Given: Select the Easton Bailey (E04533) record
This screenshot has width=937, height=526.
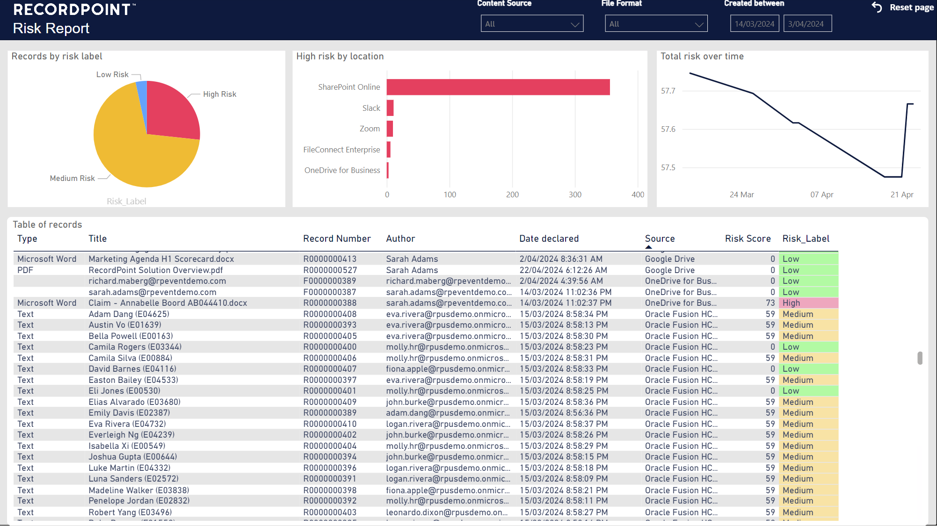Looking at the screenshot, I should tap(426, 380).
